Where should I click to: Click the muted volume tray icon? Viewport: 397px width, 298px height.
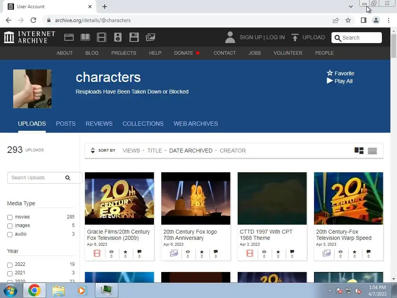pyautogui.click(x=358, y=291)
